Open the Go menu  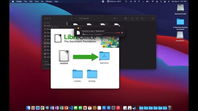(x=42, y=2)
